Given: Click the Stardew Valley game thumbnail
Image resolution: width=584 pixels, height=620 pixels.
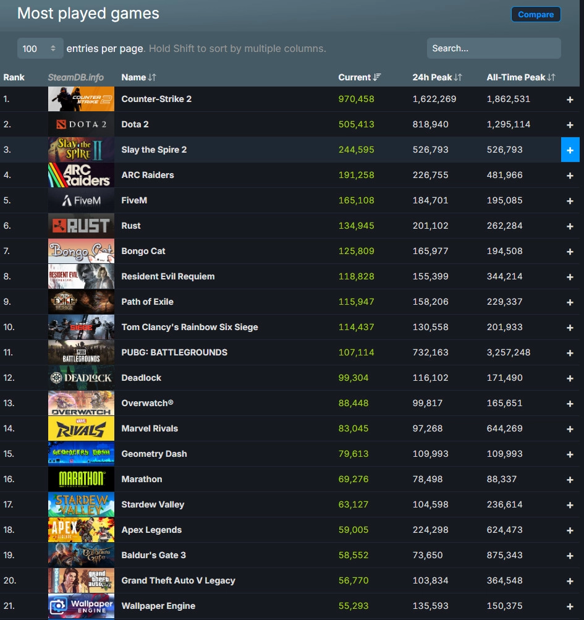Looking at the screenshot, I should pos(81,504).
